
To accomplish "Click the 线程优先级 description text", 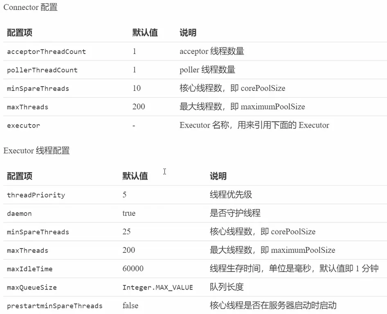I will [x=231, y=194].
